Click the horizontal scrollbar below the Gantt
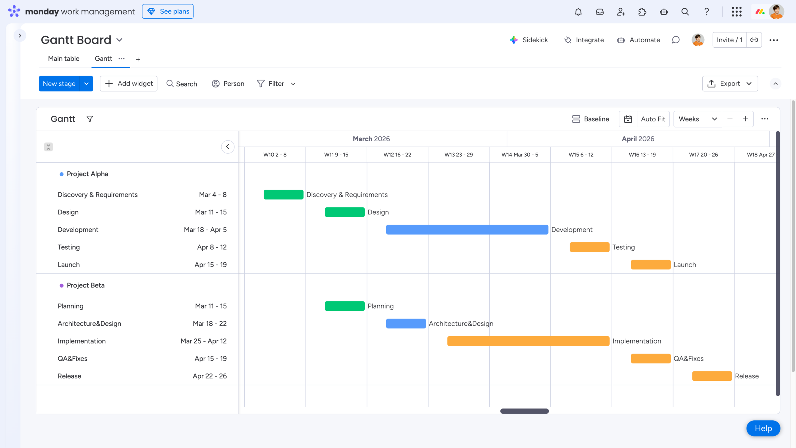Screen dimensions: 796x448 tap(524, 411)
